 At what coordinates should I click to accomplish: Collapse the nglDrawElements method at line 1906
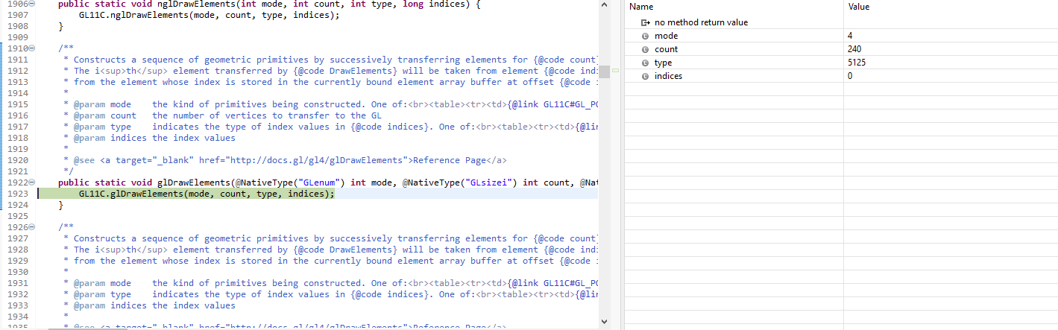(31, 4)
